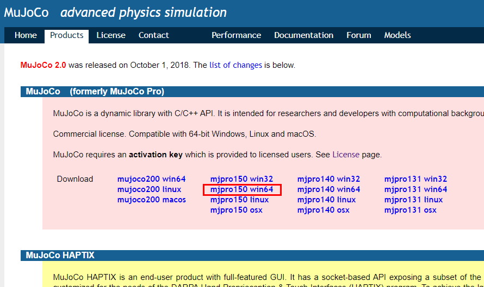Download mjpro131 linux

pos(413,200)
